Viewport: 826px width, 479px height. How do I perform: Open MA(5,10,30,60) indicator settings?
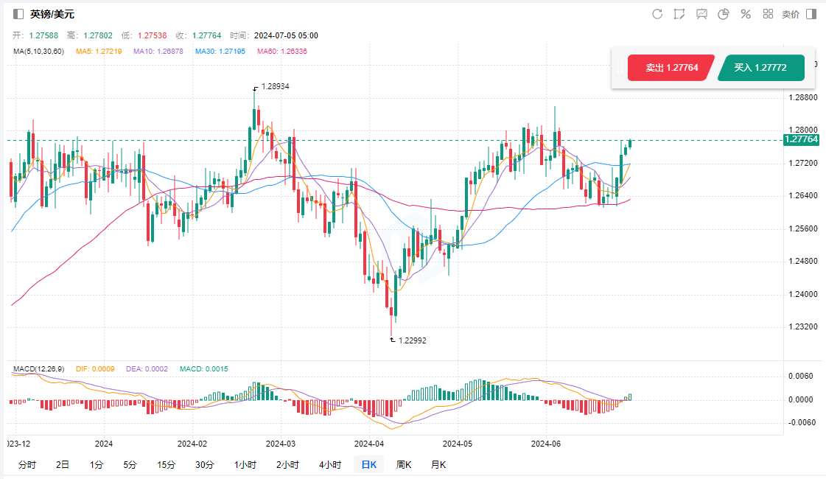coord(38,51)
